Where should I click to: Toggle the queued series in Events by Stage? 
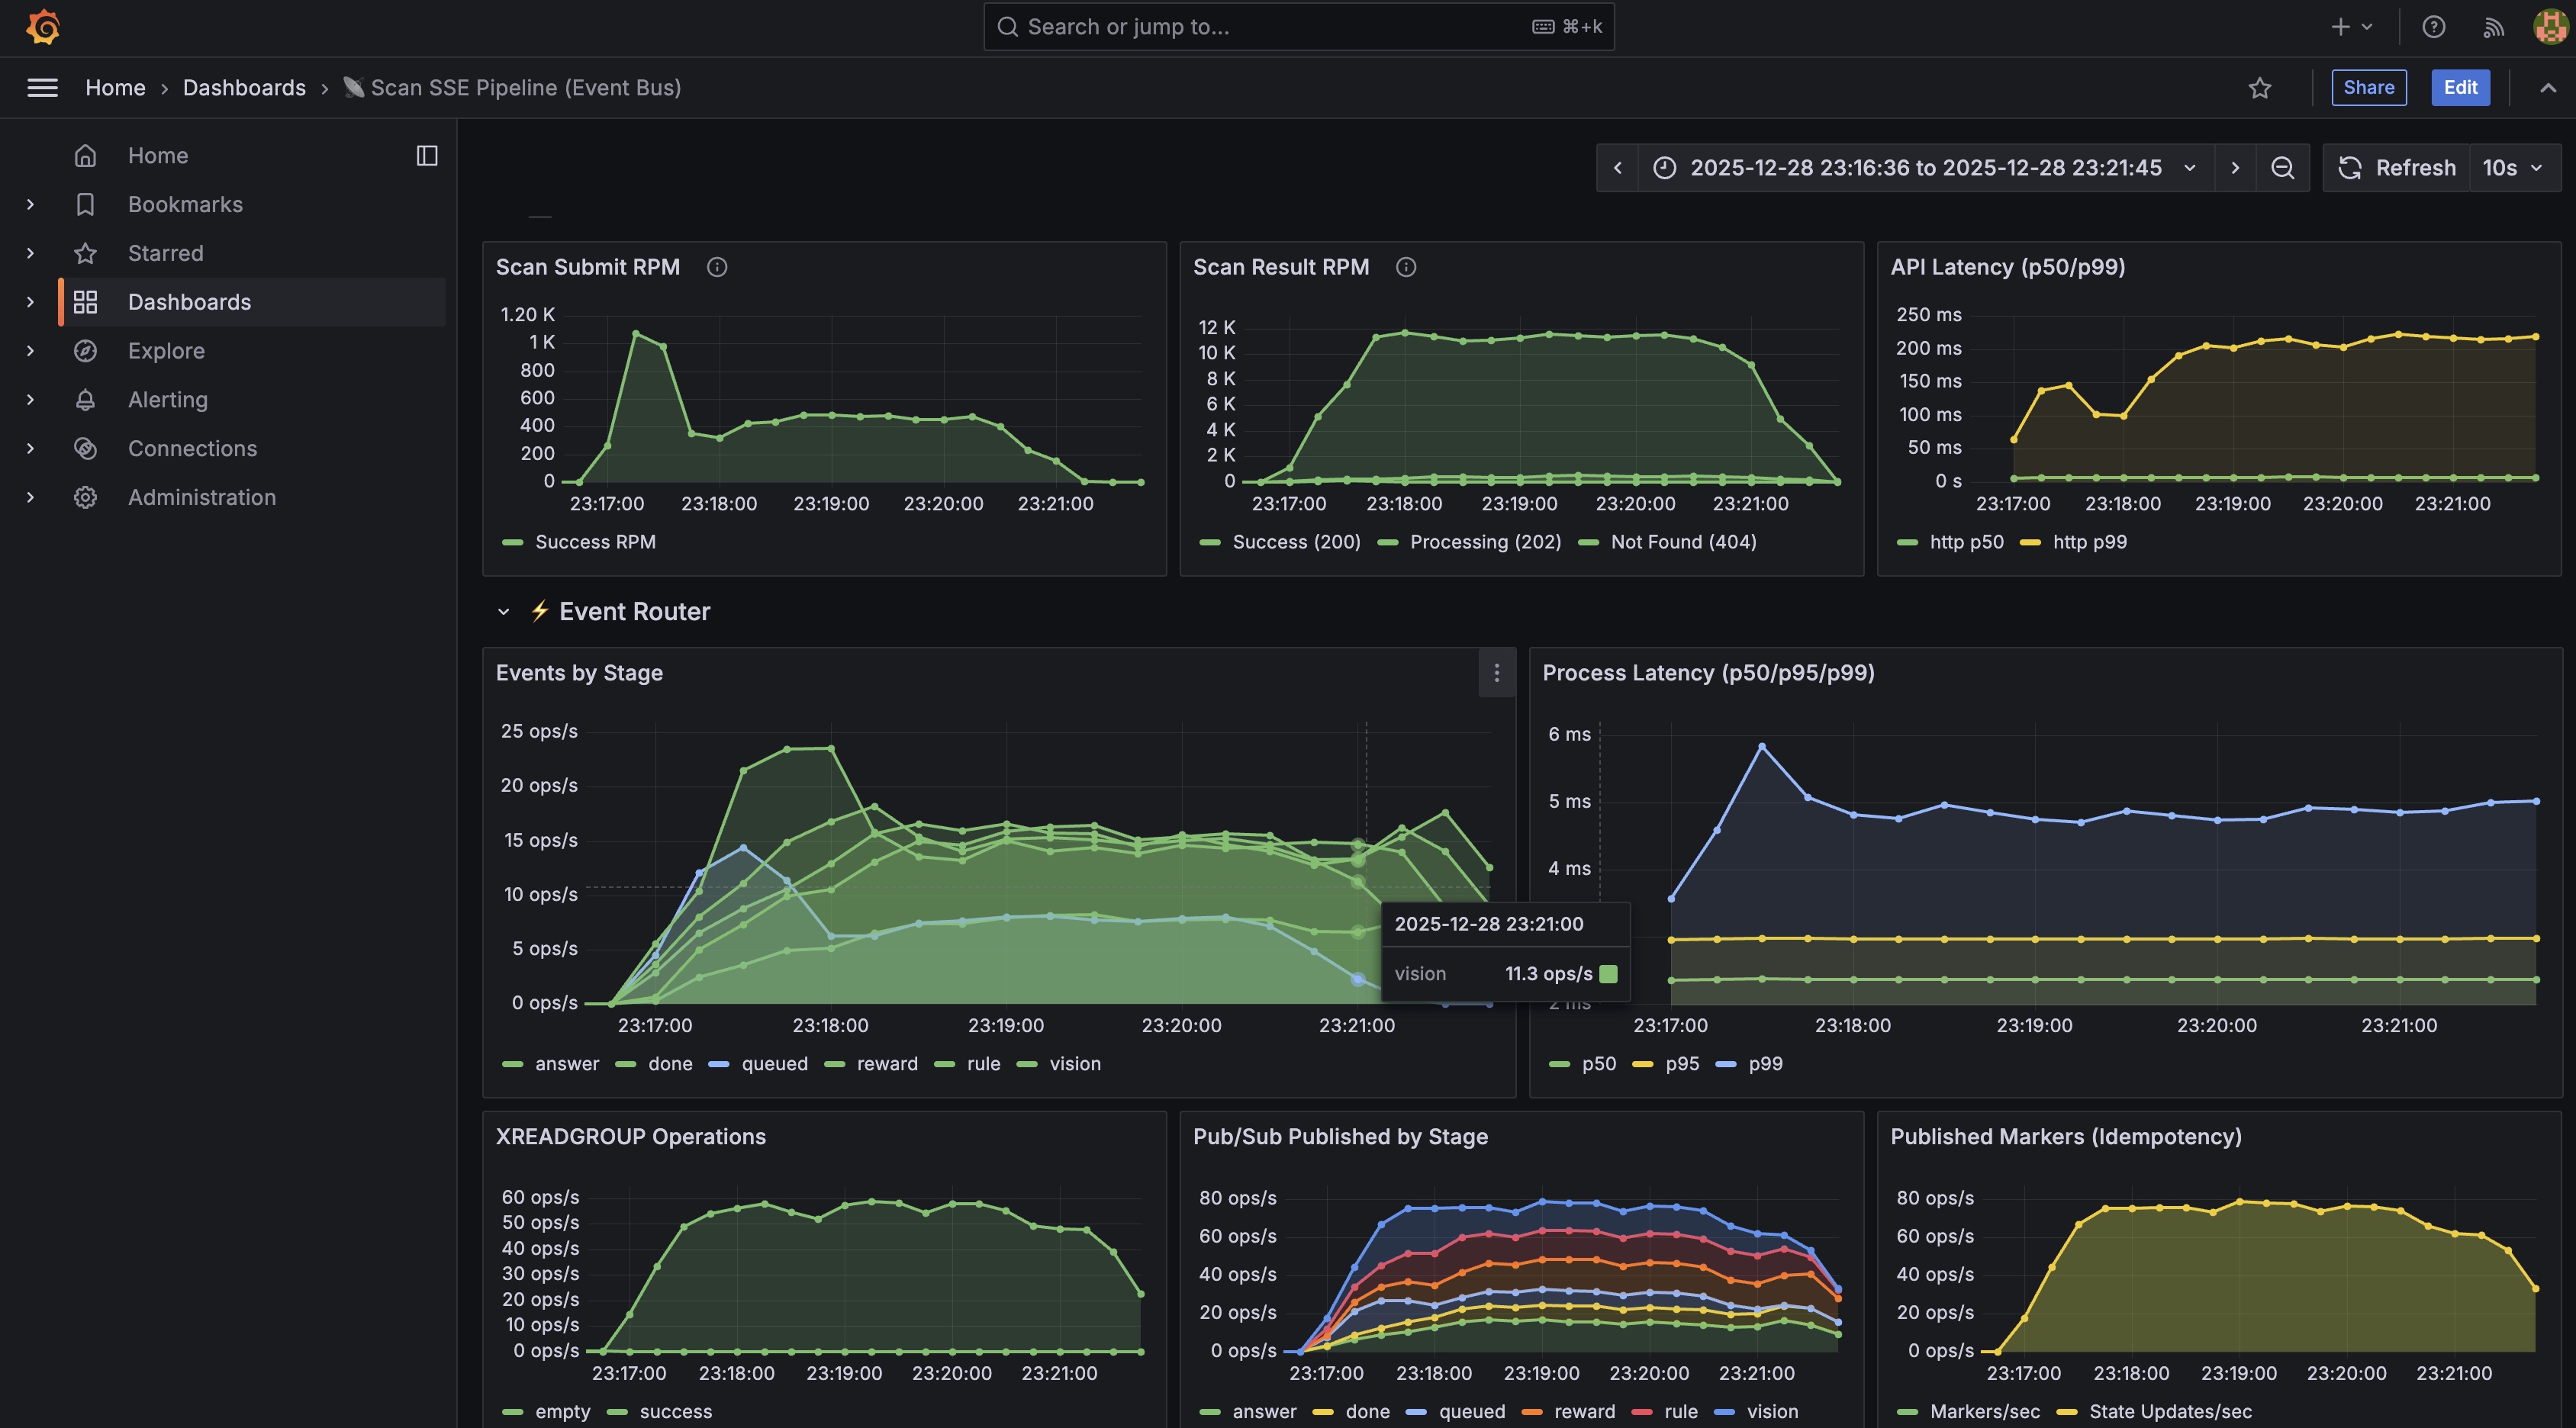point(773,1064)
